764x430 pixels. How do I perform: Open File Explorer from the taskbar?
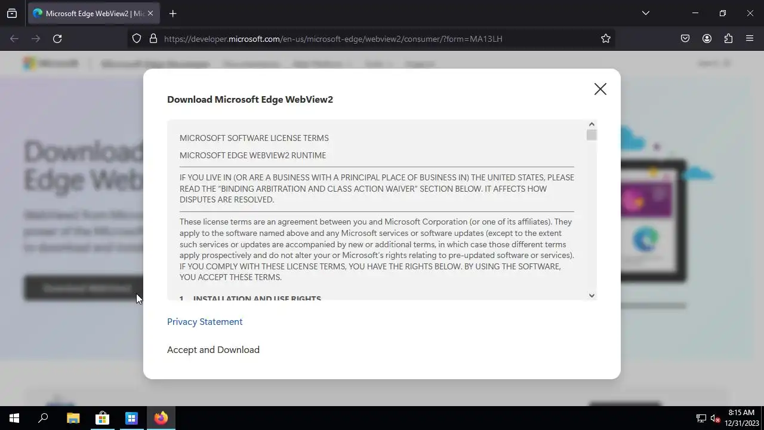[x=73, y=418]
